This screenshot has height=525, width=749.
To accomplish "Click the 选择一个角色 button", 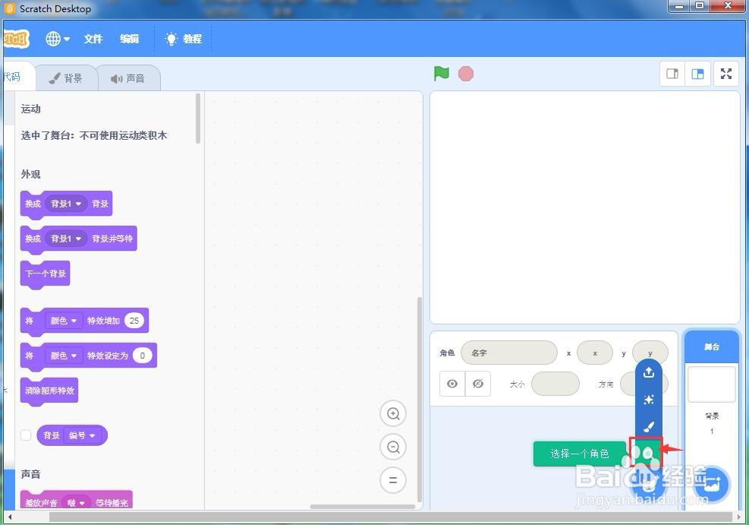I will point(581,453).
